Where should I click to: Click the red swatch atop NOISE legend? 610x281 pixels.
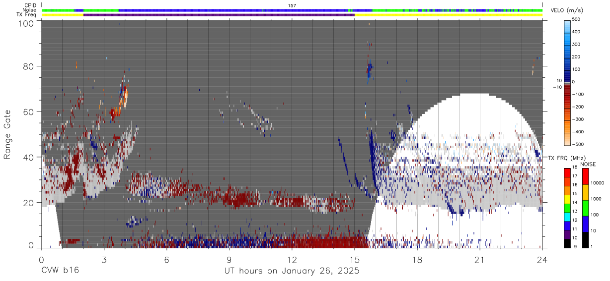(x=585, y=176)
